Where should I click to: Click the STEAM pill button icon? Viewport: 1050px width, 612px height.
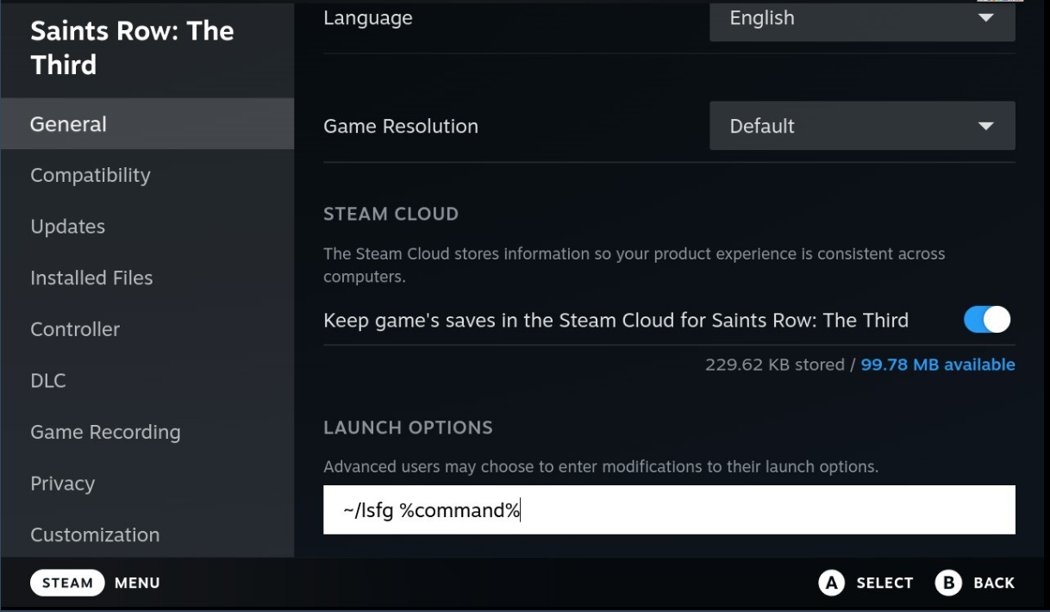click(x=67, y=583)
